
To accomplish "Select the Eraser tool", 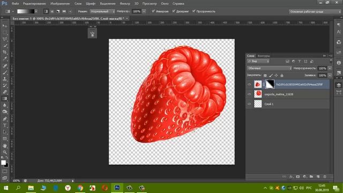I will click(x=5, y=92).
